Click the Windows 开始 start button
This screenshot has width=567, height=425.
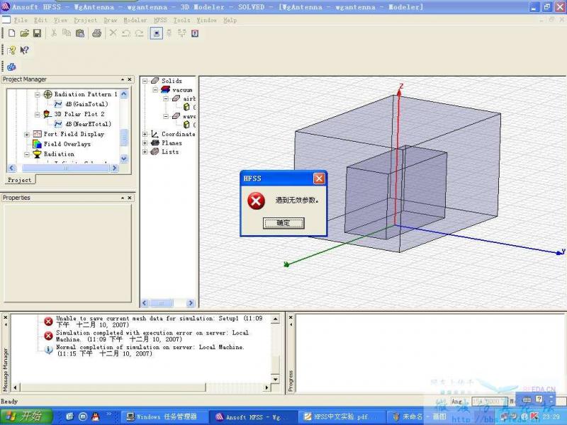point(26,416)
